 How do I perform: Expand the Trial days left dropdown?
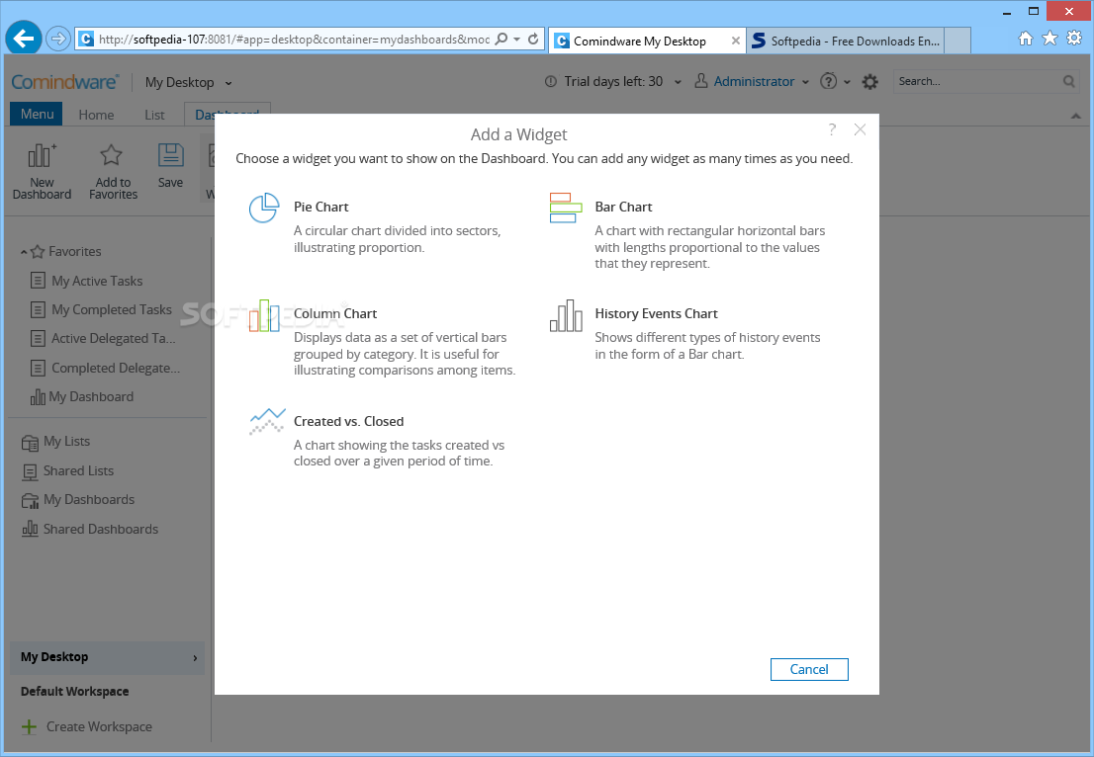click(x=677, y=82)
